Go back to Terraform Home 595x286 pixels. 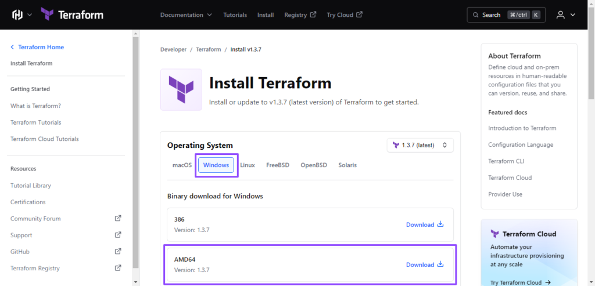pos(37,47)
